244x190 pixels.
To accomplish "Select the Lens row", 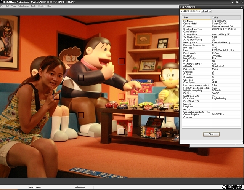I will (x=211, y=50).
